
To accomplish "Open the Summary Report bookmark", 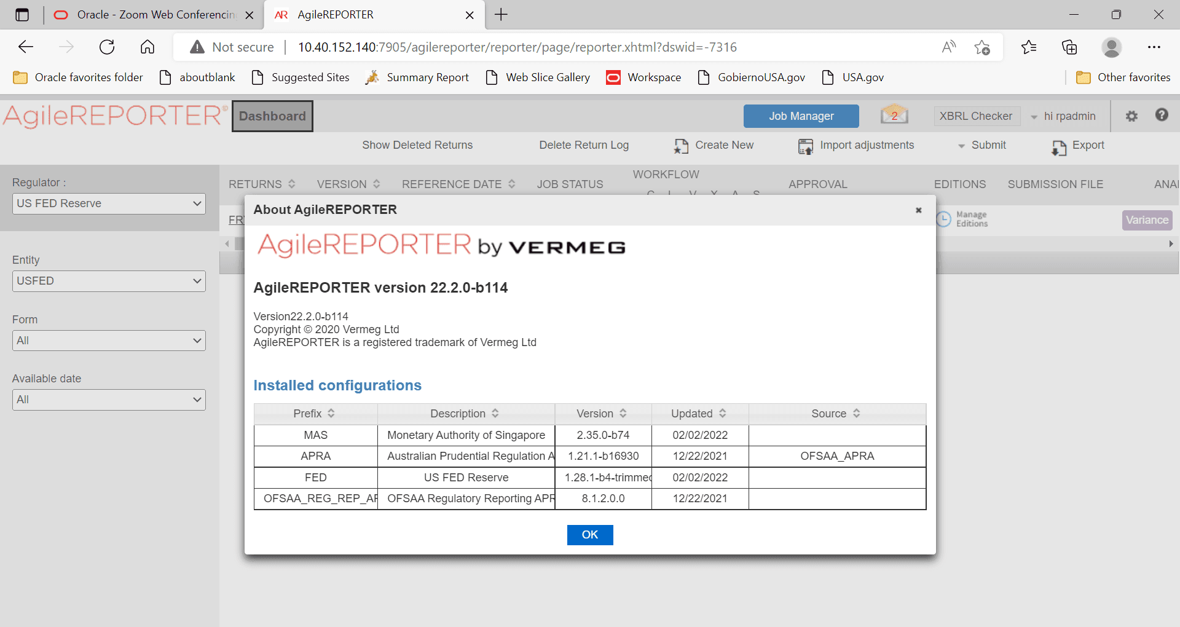I will click(417, 77).
